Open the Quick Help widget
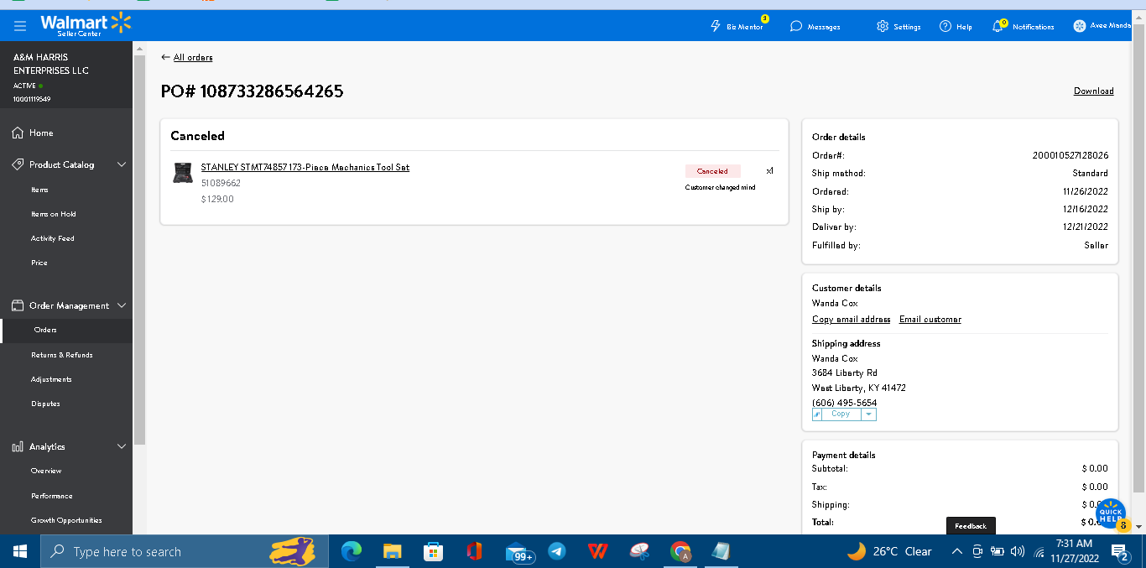 (x=1111, y=513)
